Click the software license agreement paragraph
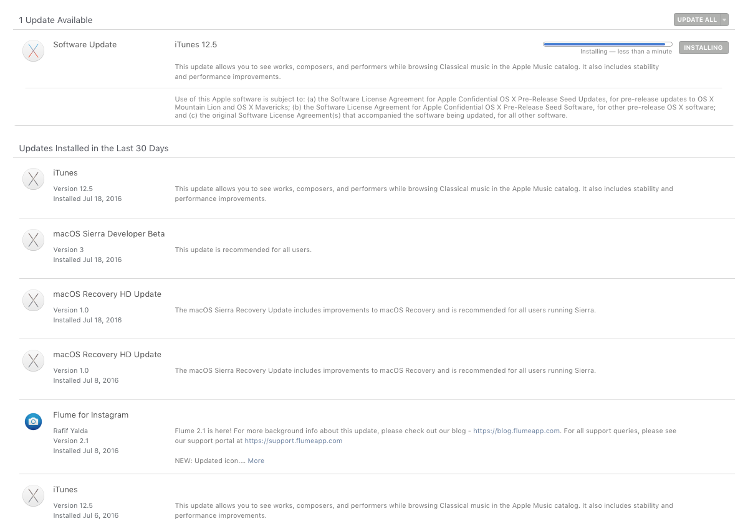 445,107
